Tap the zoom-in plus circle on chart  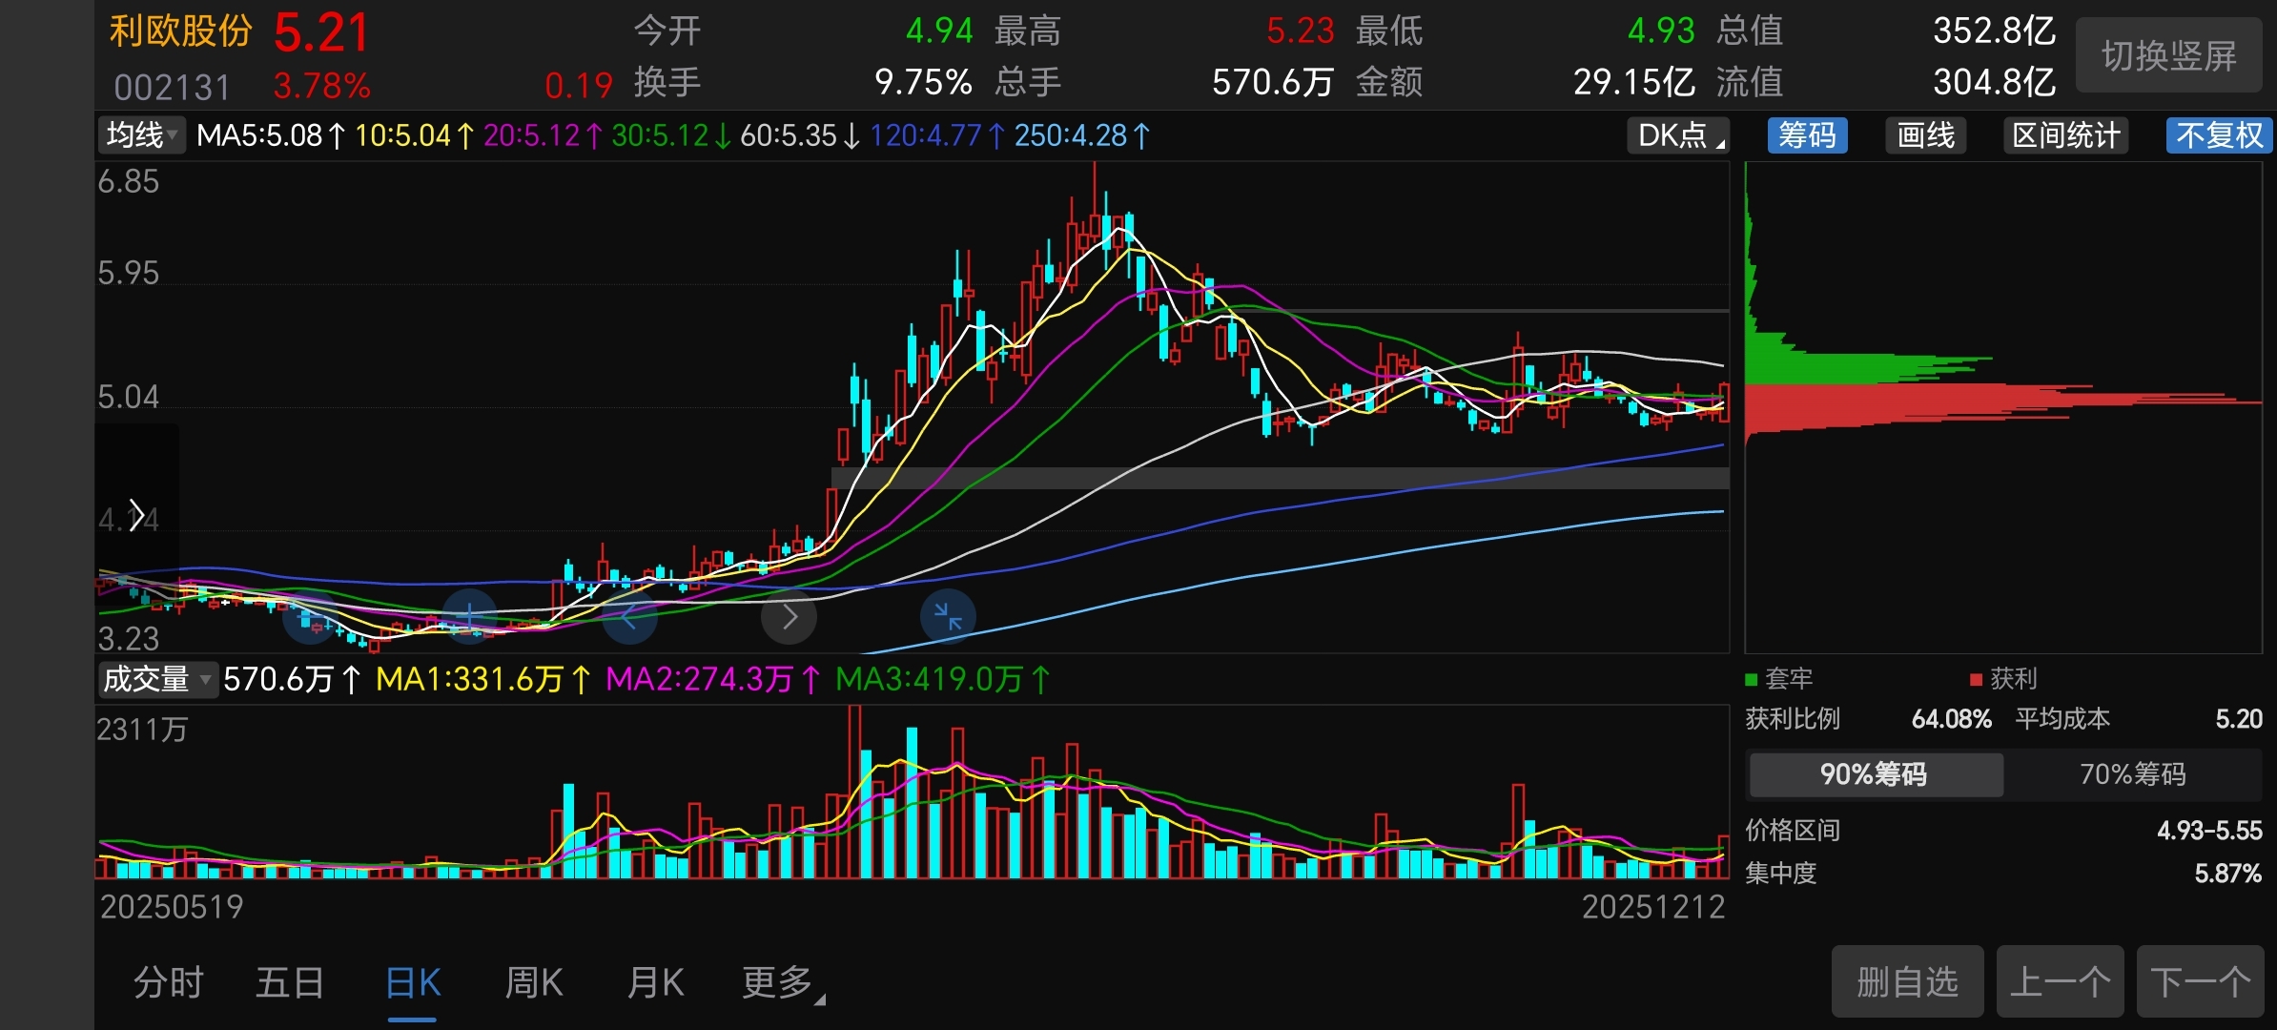click(470, 618)
